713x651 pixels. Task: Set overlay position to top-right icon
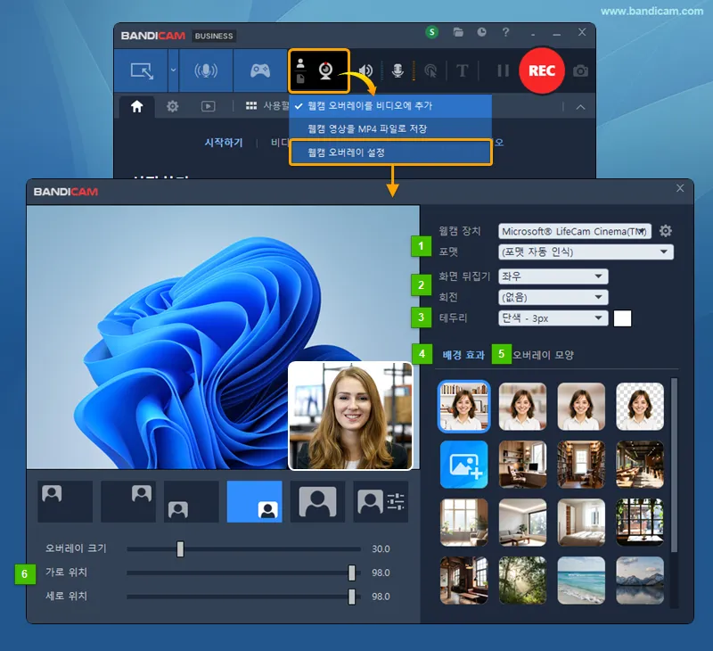coord(128,501)
